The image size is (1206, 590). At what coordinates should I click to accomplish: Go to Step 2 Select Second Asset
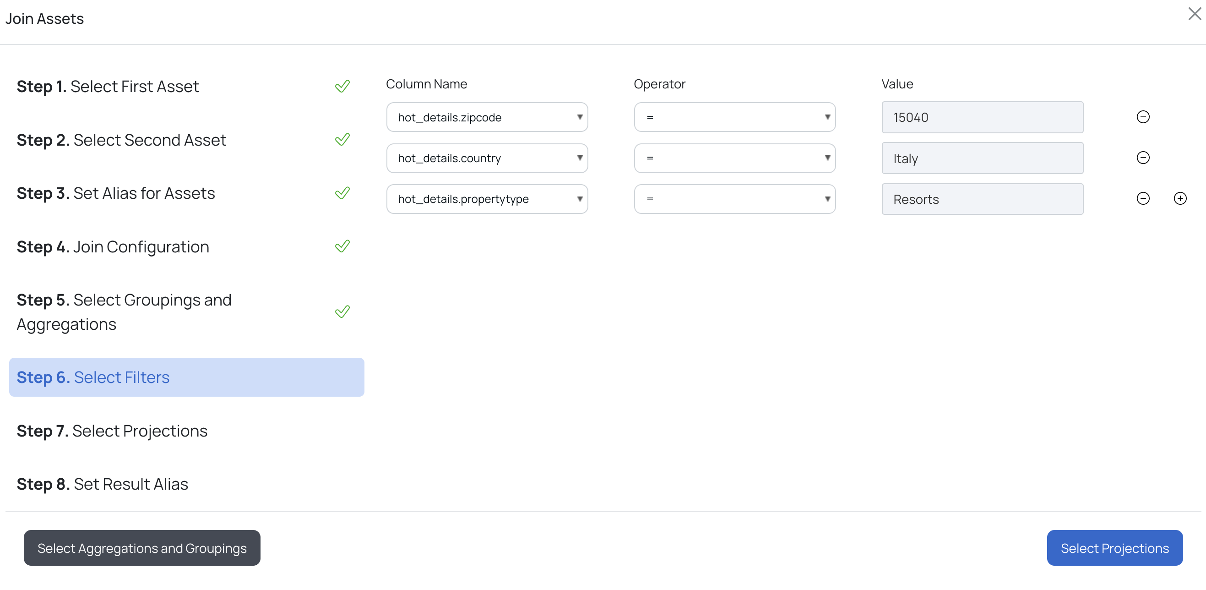(x=121, y=140)
